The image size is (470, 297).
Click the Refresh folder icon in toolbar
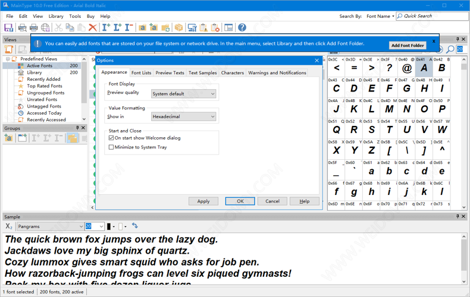165,28
